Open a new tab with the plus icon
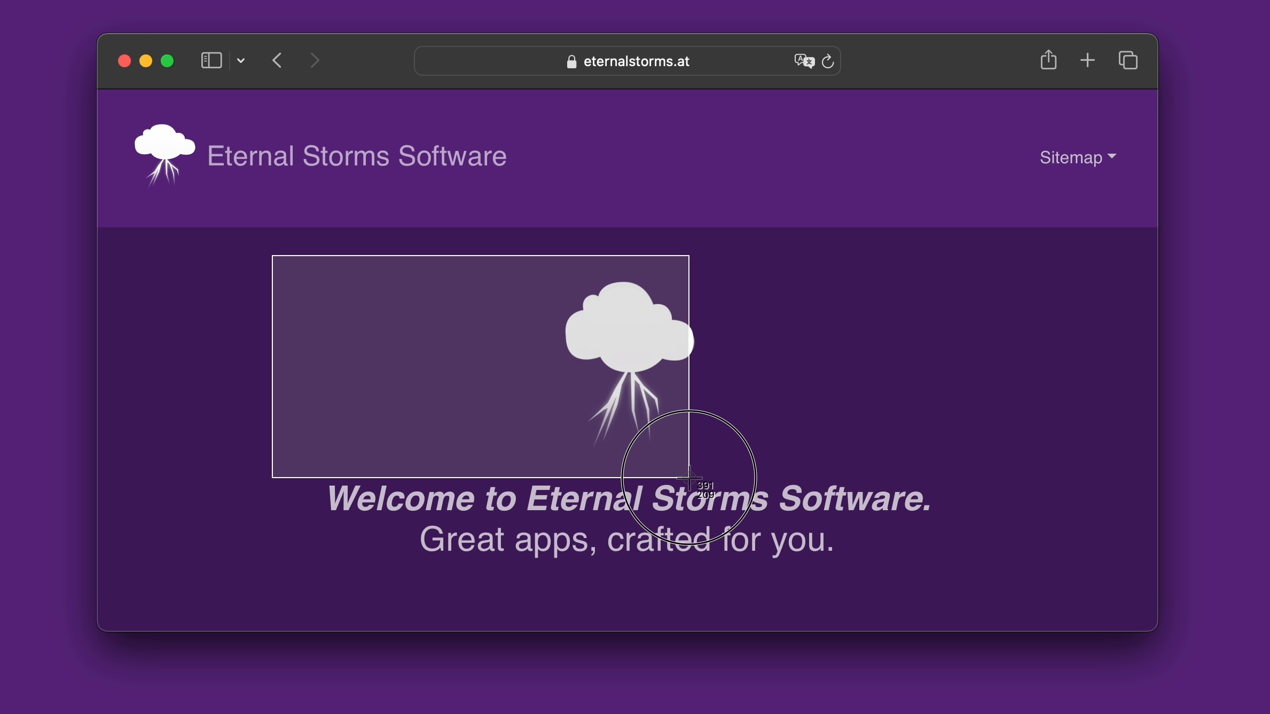This screenshot has width=1270, height=714. point(1087,60)
